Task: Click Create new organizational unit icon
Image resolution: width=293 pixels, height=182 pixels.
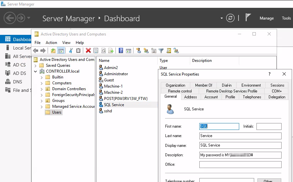Action: coord(154,50)
